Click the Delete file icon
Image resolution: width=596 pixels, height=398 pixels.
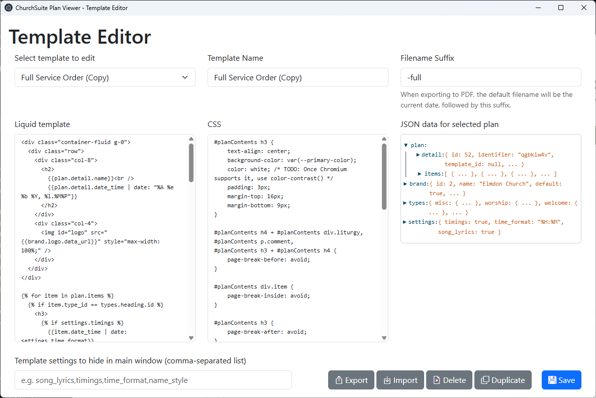click(437, 380)
